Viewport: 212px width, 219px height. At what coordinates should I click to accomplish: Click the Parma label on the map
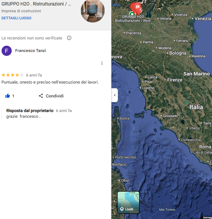pyautogui.click(x=148, y=42)
